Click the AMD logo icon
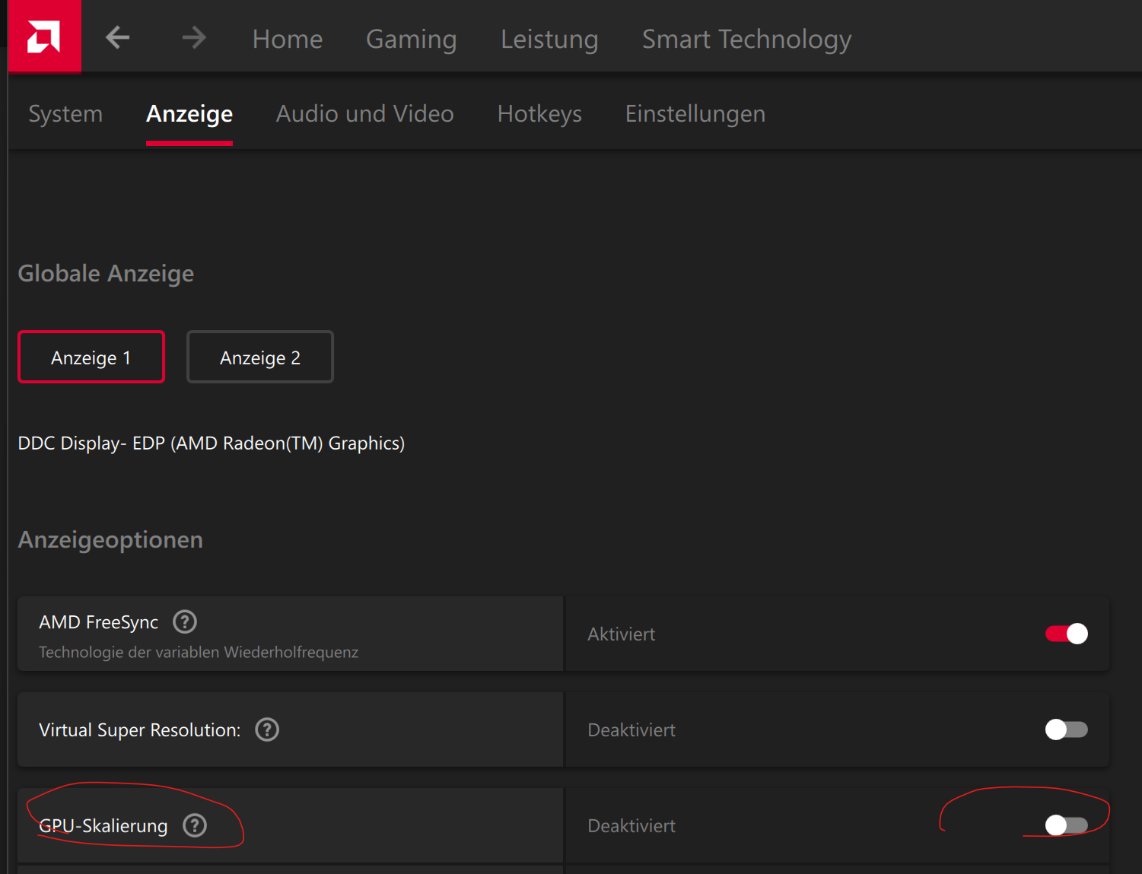This screenshot has height=874, width=1142. [x=44, y=37]
